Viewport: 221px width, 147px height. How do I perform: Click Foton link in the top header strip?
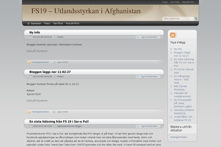[165, 2]
